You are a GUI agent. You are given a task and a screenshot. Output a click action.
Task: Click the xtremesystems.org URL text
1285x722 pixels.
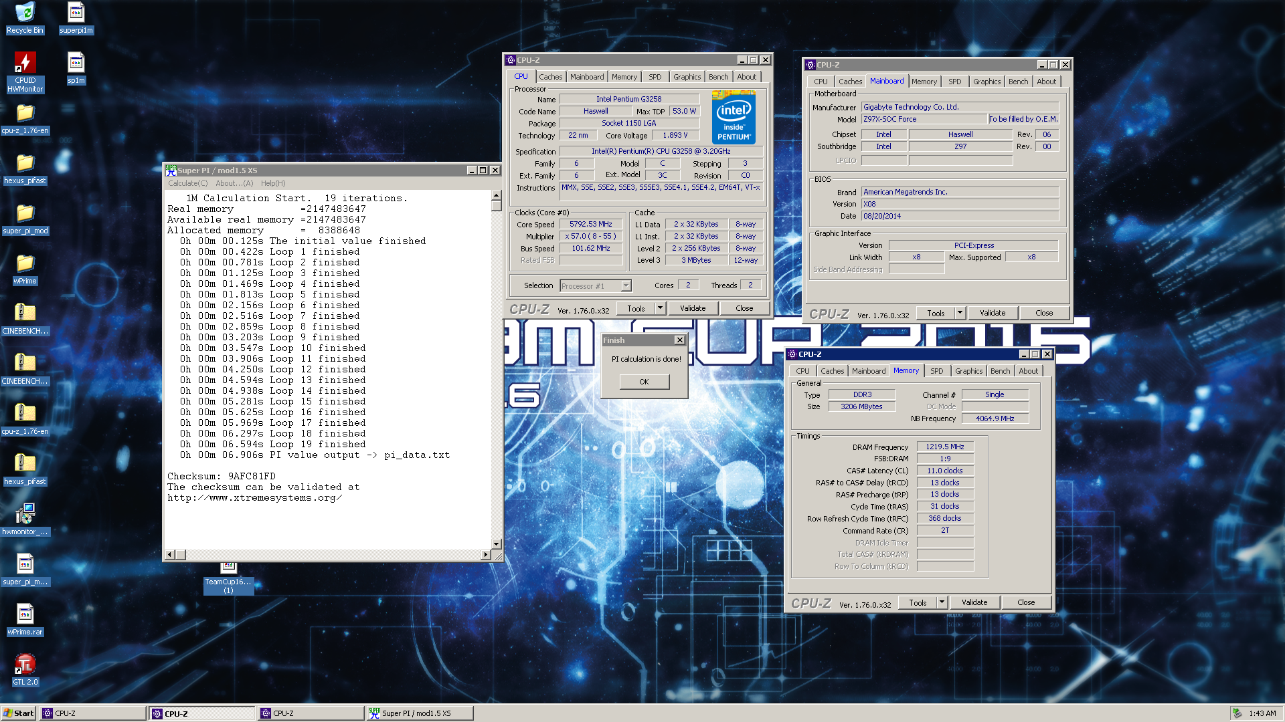click(x=254, y=497)
